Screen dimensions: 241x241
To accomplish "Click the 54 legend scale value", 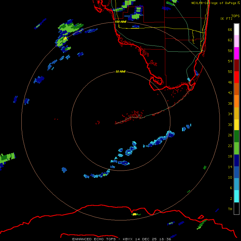I will (x=230, y=61).
